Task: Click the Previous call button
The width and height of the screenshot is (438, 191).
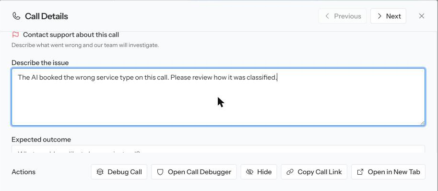Action: (x=342, y=16)
